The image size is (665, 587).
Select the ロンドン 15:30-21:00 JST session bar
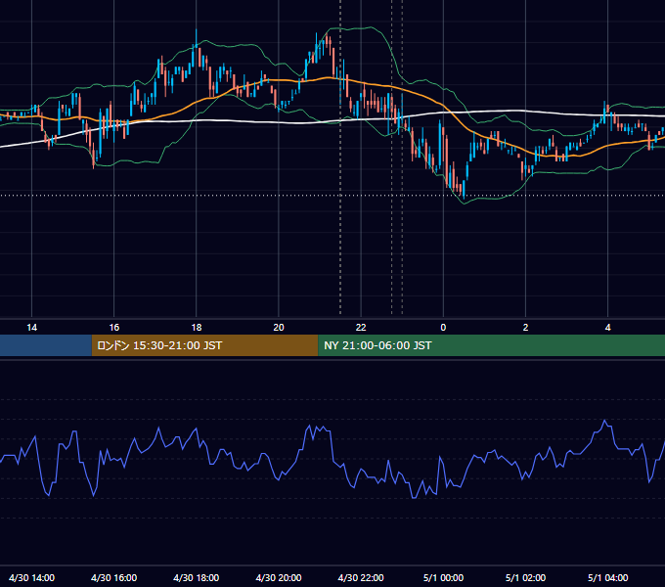pyautogui.click(x=204, y=345)
